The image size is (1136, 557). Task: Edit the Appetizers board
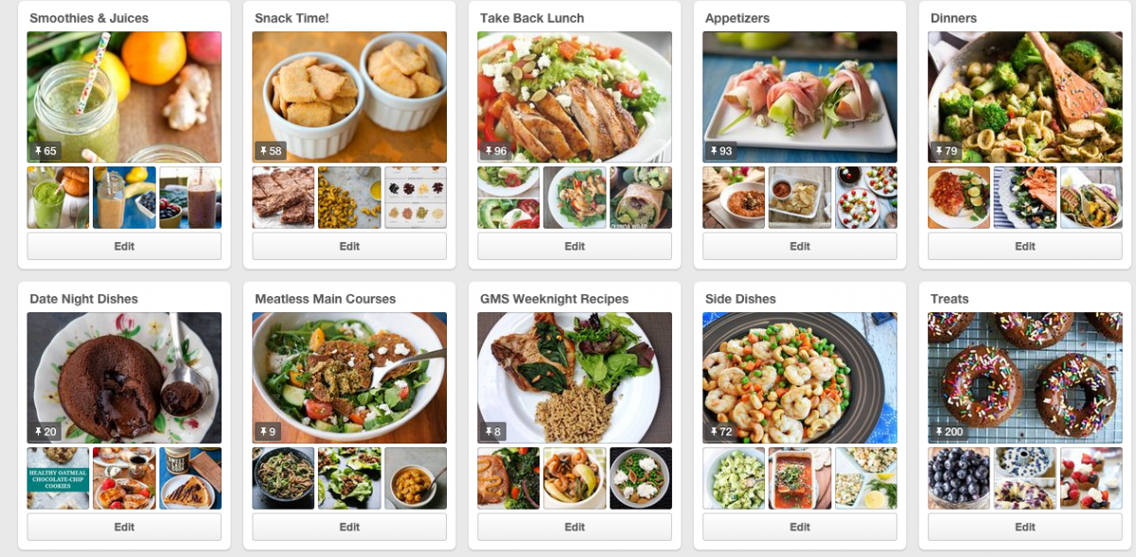click(x=800, y=246)
